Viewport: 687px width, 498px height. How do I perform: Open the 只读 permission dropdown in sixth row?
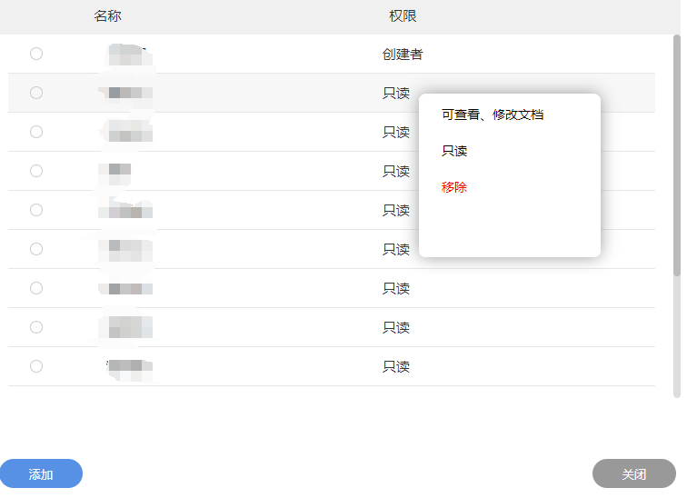[x=396, y=249]
